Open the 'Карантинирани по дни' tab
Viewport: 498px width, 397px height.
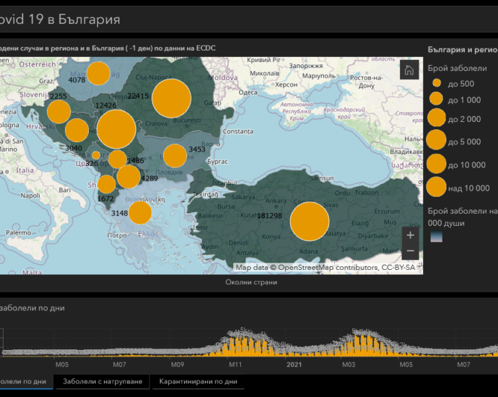(x=198, y=381)
